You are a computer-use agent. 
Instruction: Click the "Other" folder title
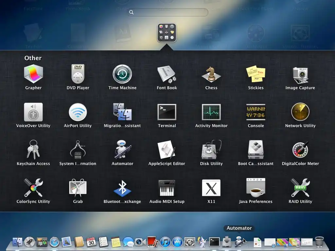click(x=33, y=58)
